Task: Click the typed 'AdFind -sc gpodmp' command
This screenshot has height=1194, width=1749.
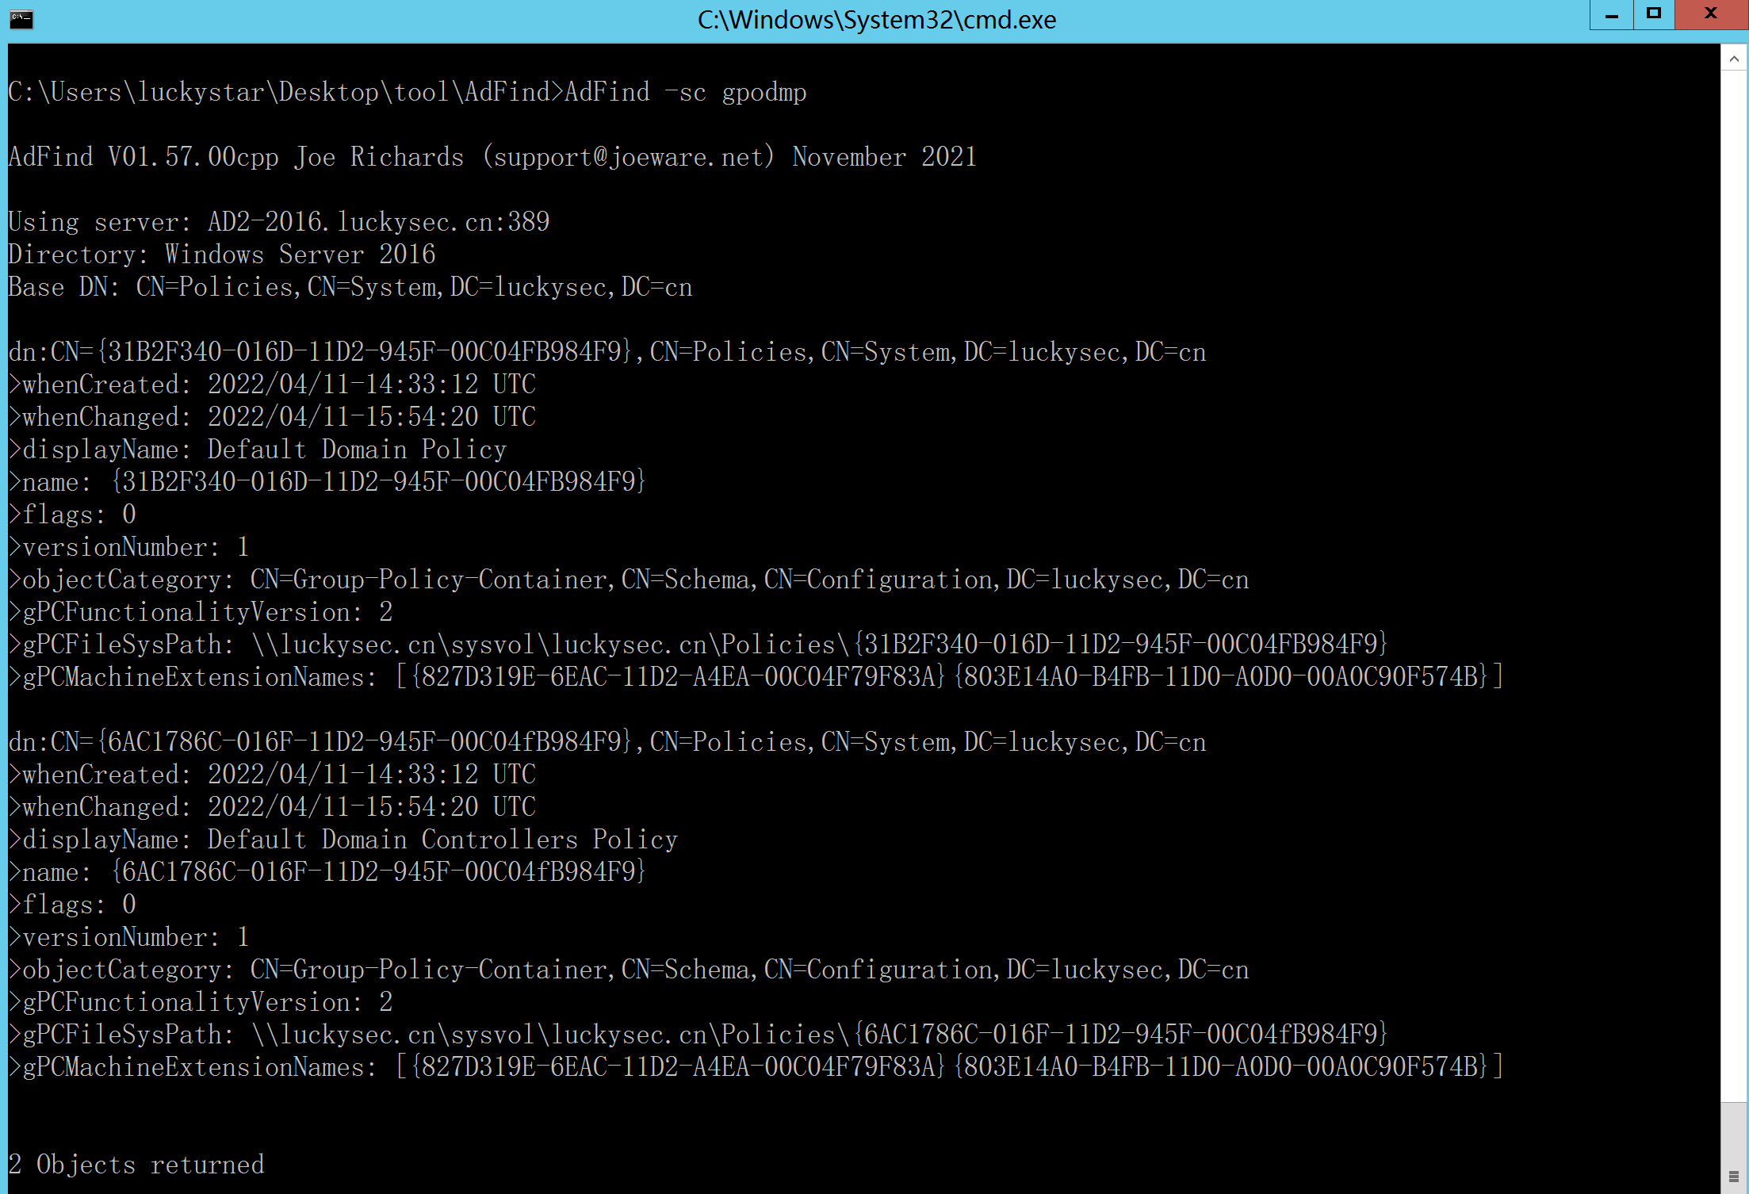Action: tap(685, 93)
